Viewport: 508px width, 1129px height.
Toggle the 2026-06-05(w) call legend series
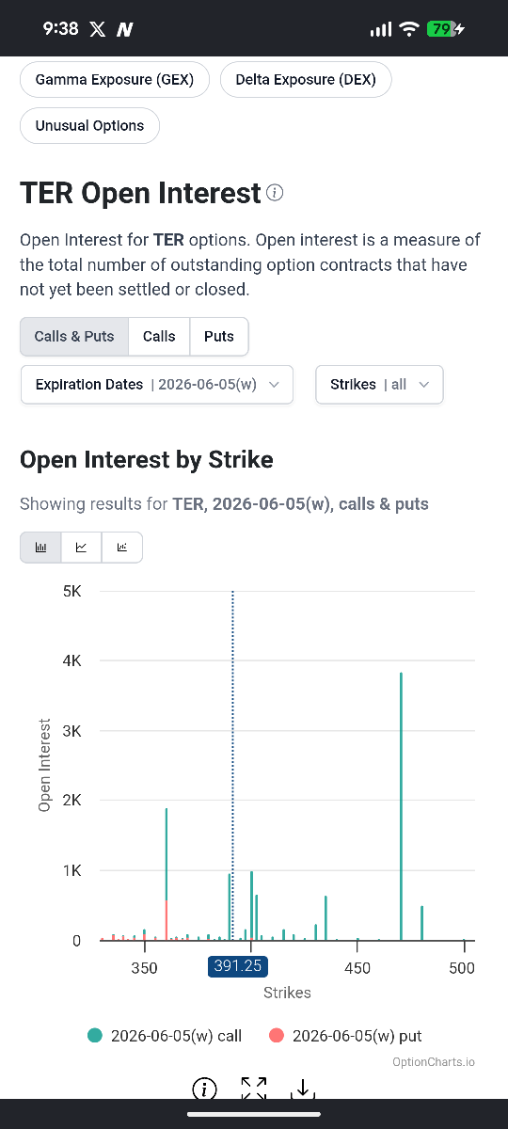[x=165, y=1036]
